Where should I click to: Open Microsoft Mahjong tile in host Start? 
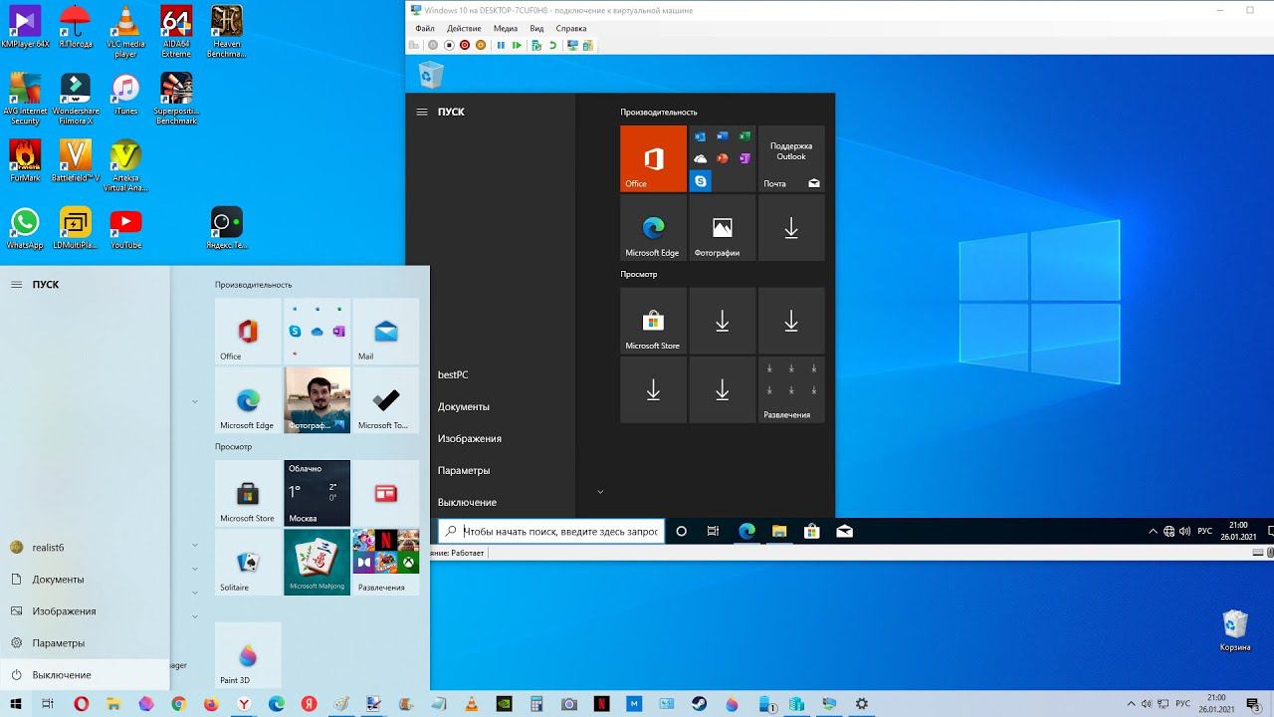pyautogui.click(x=318, y=563)
